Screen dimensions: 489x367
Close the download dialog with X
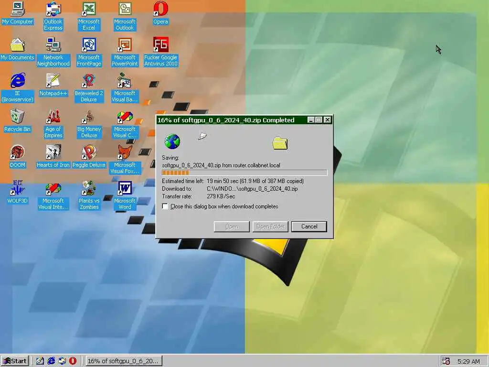click(327, 120)
